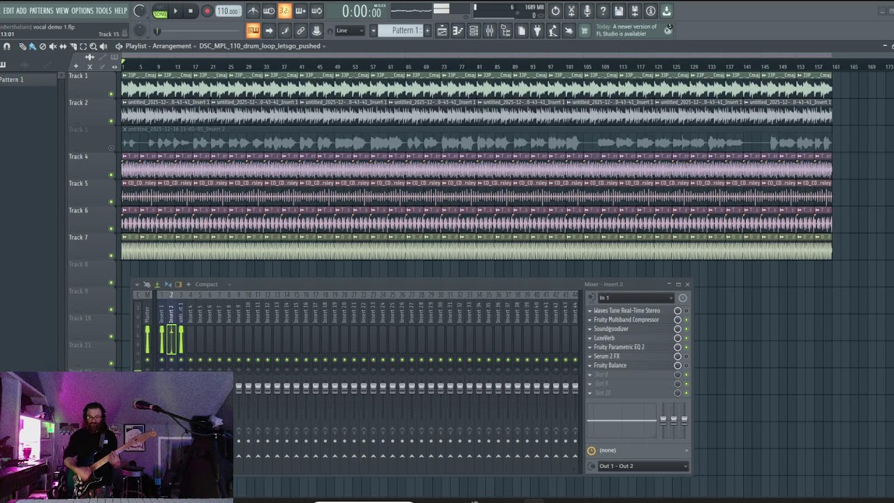This screenshot has height=503, width=894.
Task: Toggle Waves Tune Real-Time Stereo enable light
Action: (x=686, y=311)
